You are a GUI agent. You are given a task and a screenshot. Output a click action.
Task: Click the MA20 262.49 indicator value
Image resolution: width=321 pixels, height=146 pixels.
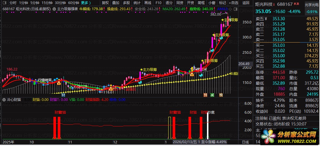point(174,9)
